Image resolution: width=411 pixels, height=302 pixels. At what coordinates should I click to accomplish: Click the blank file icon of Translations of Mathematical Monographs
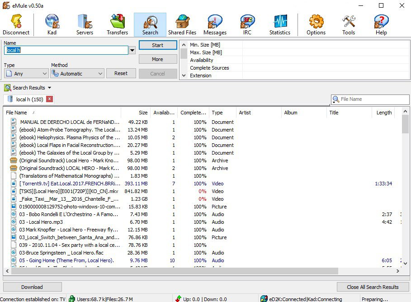click(x=14, y=175)
